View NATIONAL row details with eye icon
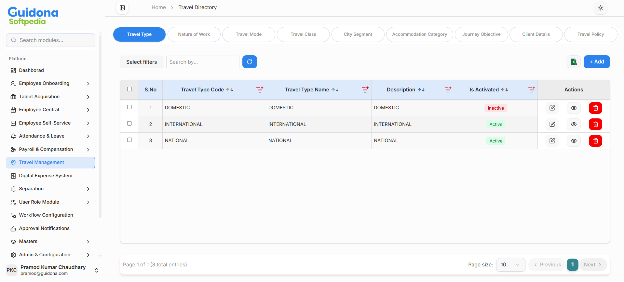The image size is (624, 282). pos(574,141)
